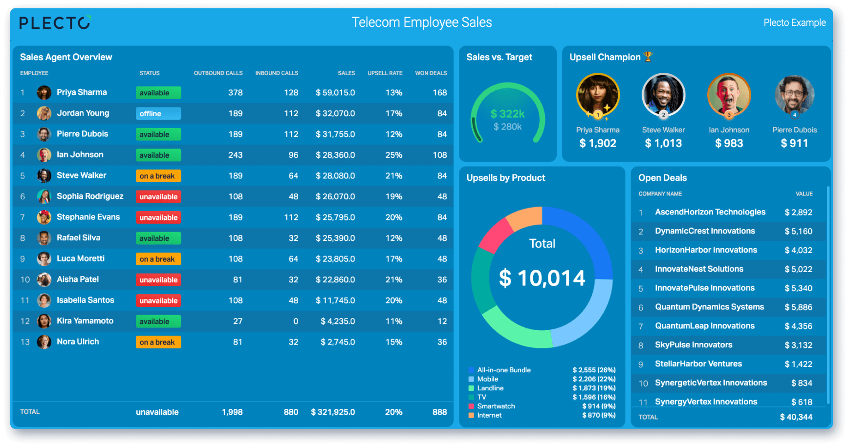
Task: Click the All-in-one Bundle legend swatch
Action: pyautogui.click(x=471, y=370)
